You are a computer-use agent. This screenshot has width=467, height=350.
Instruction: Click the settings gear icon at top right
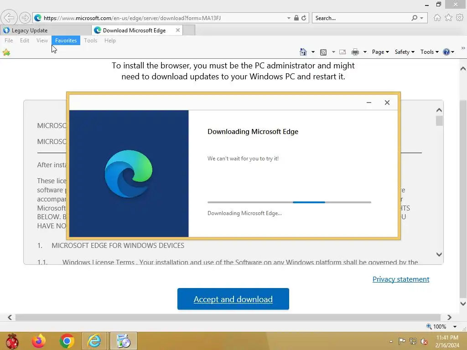click(x=460, y=18)
